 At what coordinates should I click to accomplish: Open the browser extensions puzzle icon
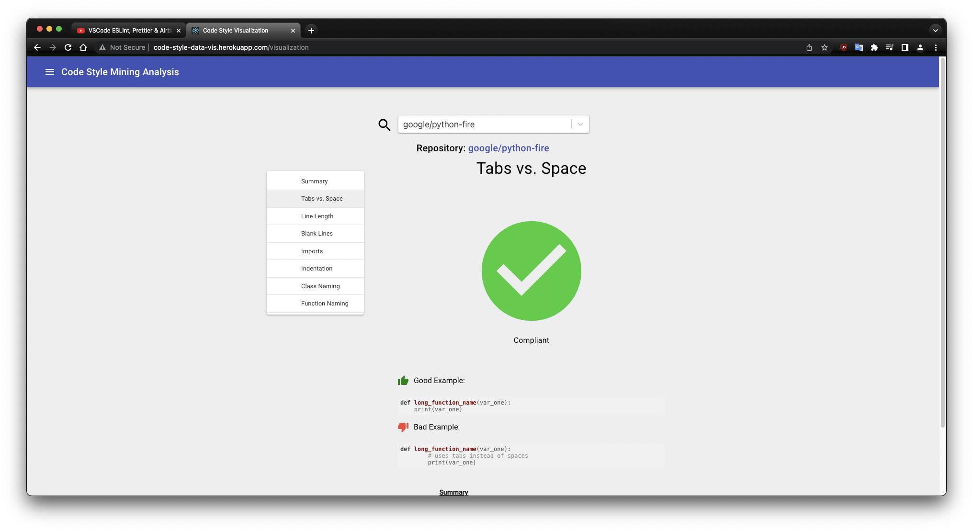tap(874, 47)
